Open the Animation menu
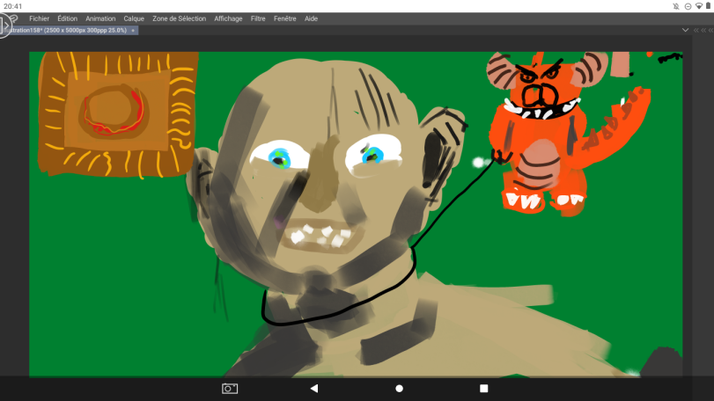 pos(100,18)
